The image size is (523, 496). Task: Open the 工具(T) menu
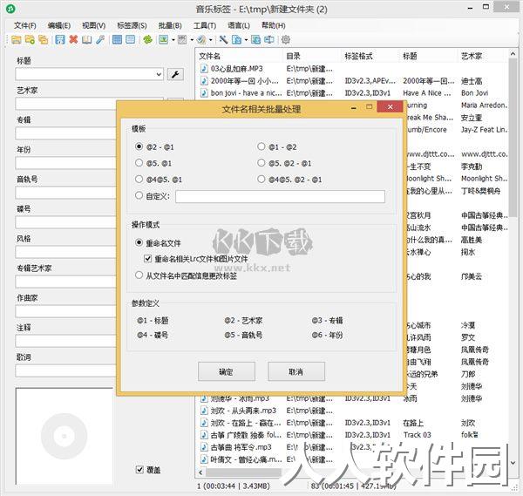pos(205,25)
